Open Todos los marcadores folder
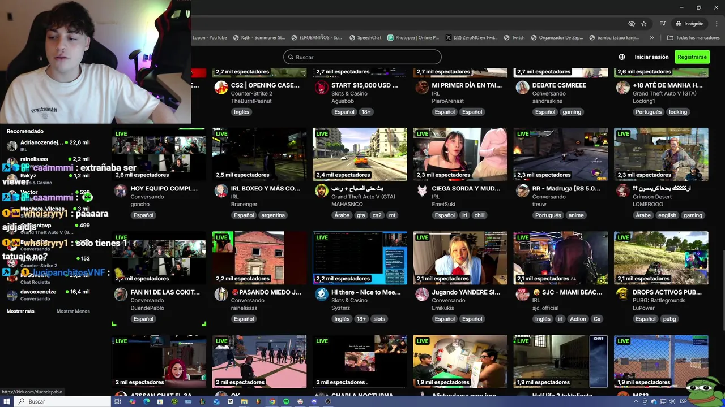The width and height of the screenshot is (725, 407). (x=693, y=38)
